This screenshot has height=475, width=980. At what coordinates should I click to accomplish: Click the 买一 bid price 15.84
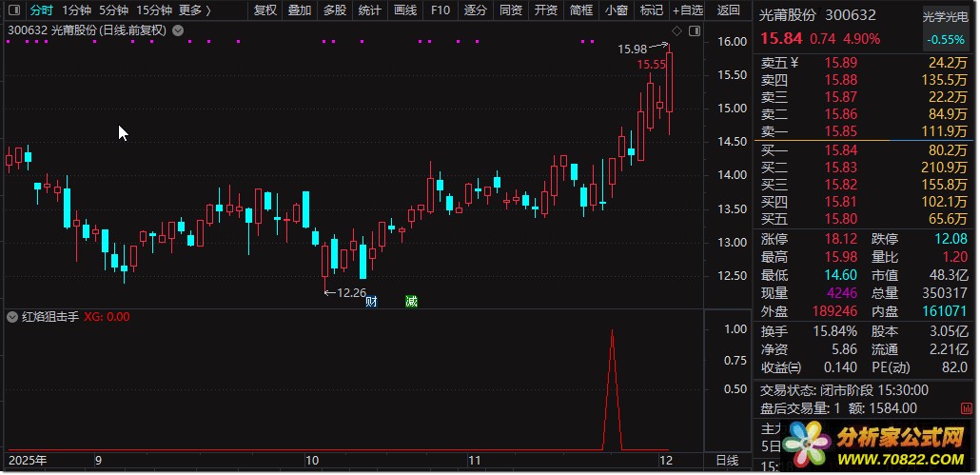tap(841, 150)
